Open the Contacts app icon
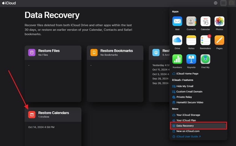The width and height of the screenshot is (236, 146). click(191, 21)
